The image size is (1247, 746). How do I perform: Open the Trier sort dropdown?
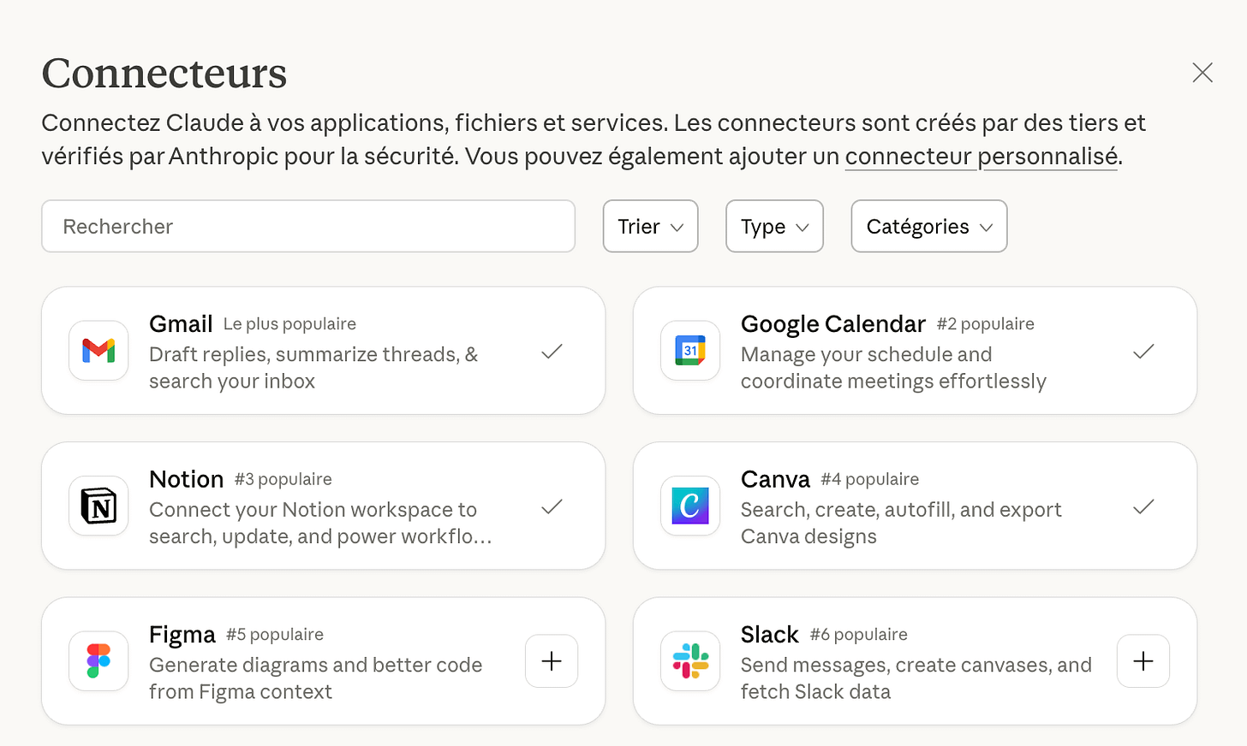[651, 227]
